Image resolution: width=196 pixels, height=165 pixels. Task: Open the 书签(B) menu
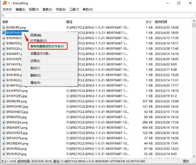pyautogui.click(x=61, y=10)
